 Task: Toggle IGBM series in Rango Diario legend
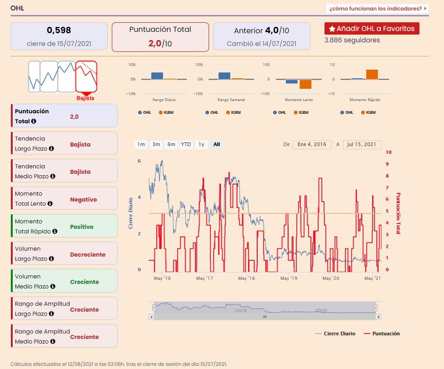pos(166,112)
